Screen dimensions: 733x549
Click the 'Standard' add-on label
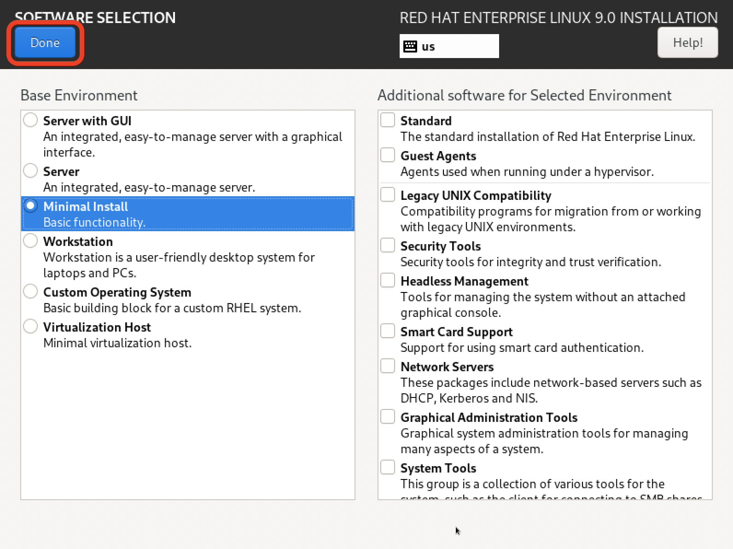426,121
